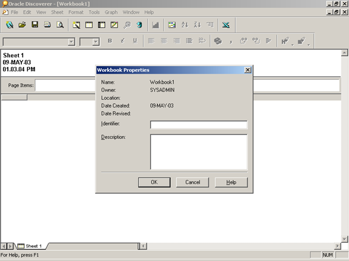This screenshot has width=349, height=261.
Task: Open the Graph menu
Action: (x=111, y=12)
